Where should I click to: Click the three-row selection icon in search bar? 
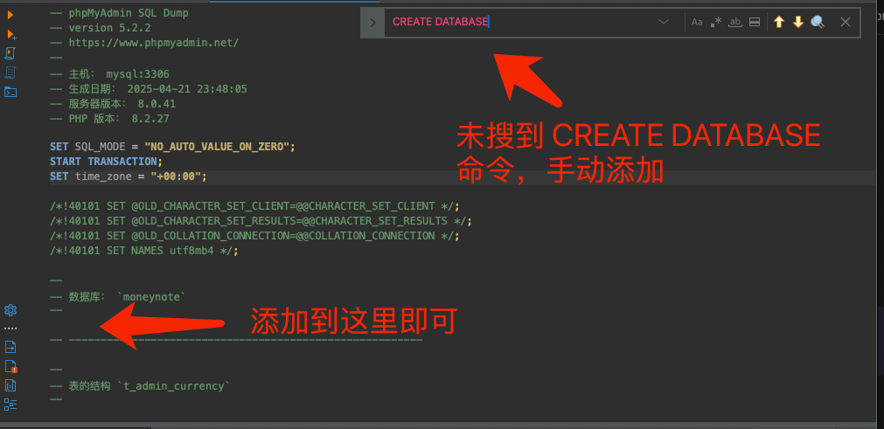pos(755,22)
